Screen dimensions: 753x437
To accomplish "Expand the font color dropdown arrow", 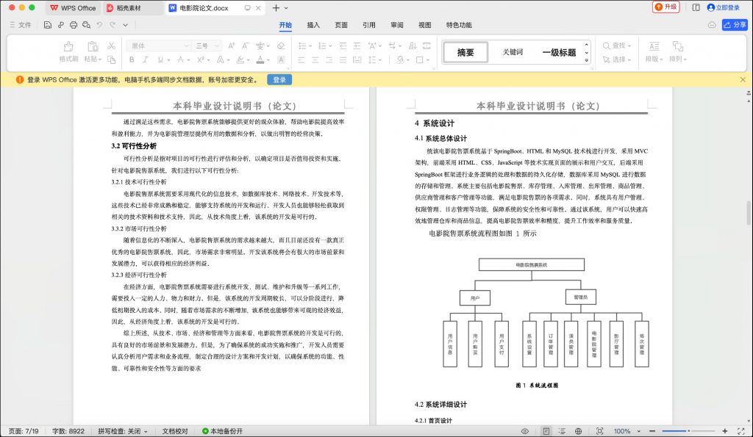I will [268, 59].
